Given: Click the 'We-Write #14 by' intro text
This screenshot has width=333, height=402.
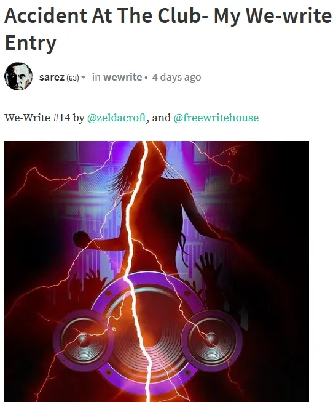Looking at the screenshot, I should 44,118.
